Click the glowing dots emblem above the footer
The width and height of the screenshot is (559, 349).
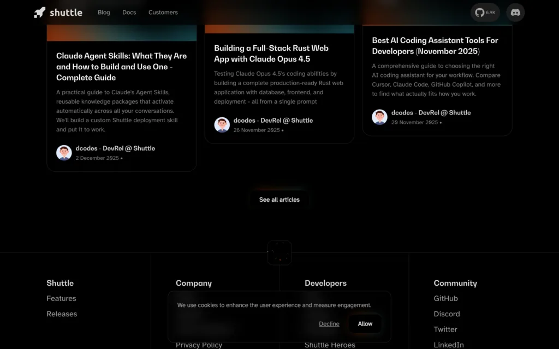click(x=279, y=253)
